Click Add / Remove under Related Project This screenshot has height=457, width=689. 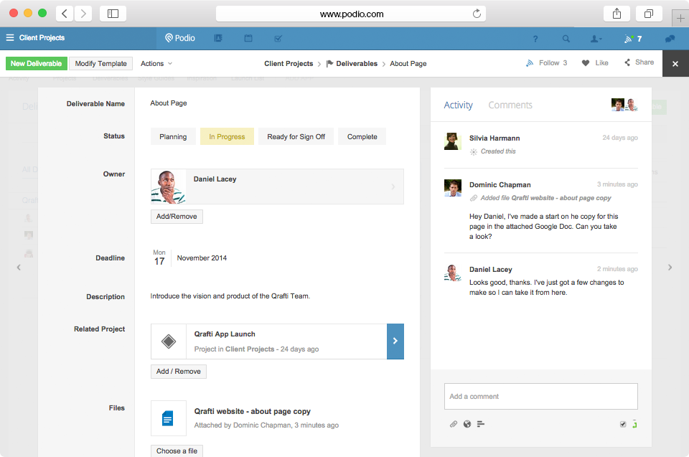pos(179,372)
